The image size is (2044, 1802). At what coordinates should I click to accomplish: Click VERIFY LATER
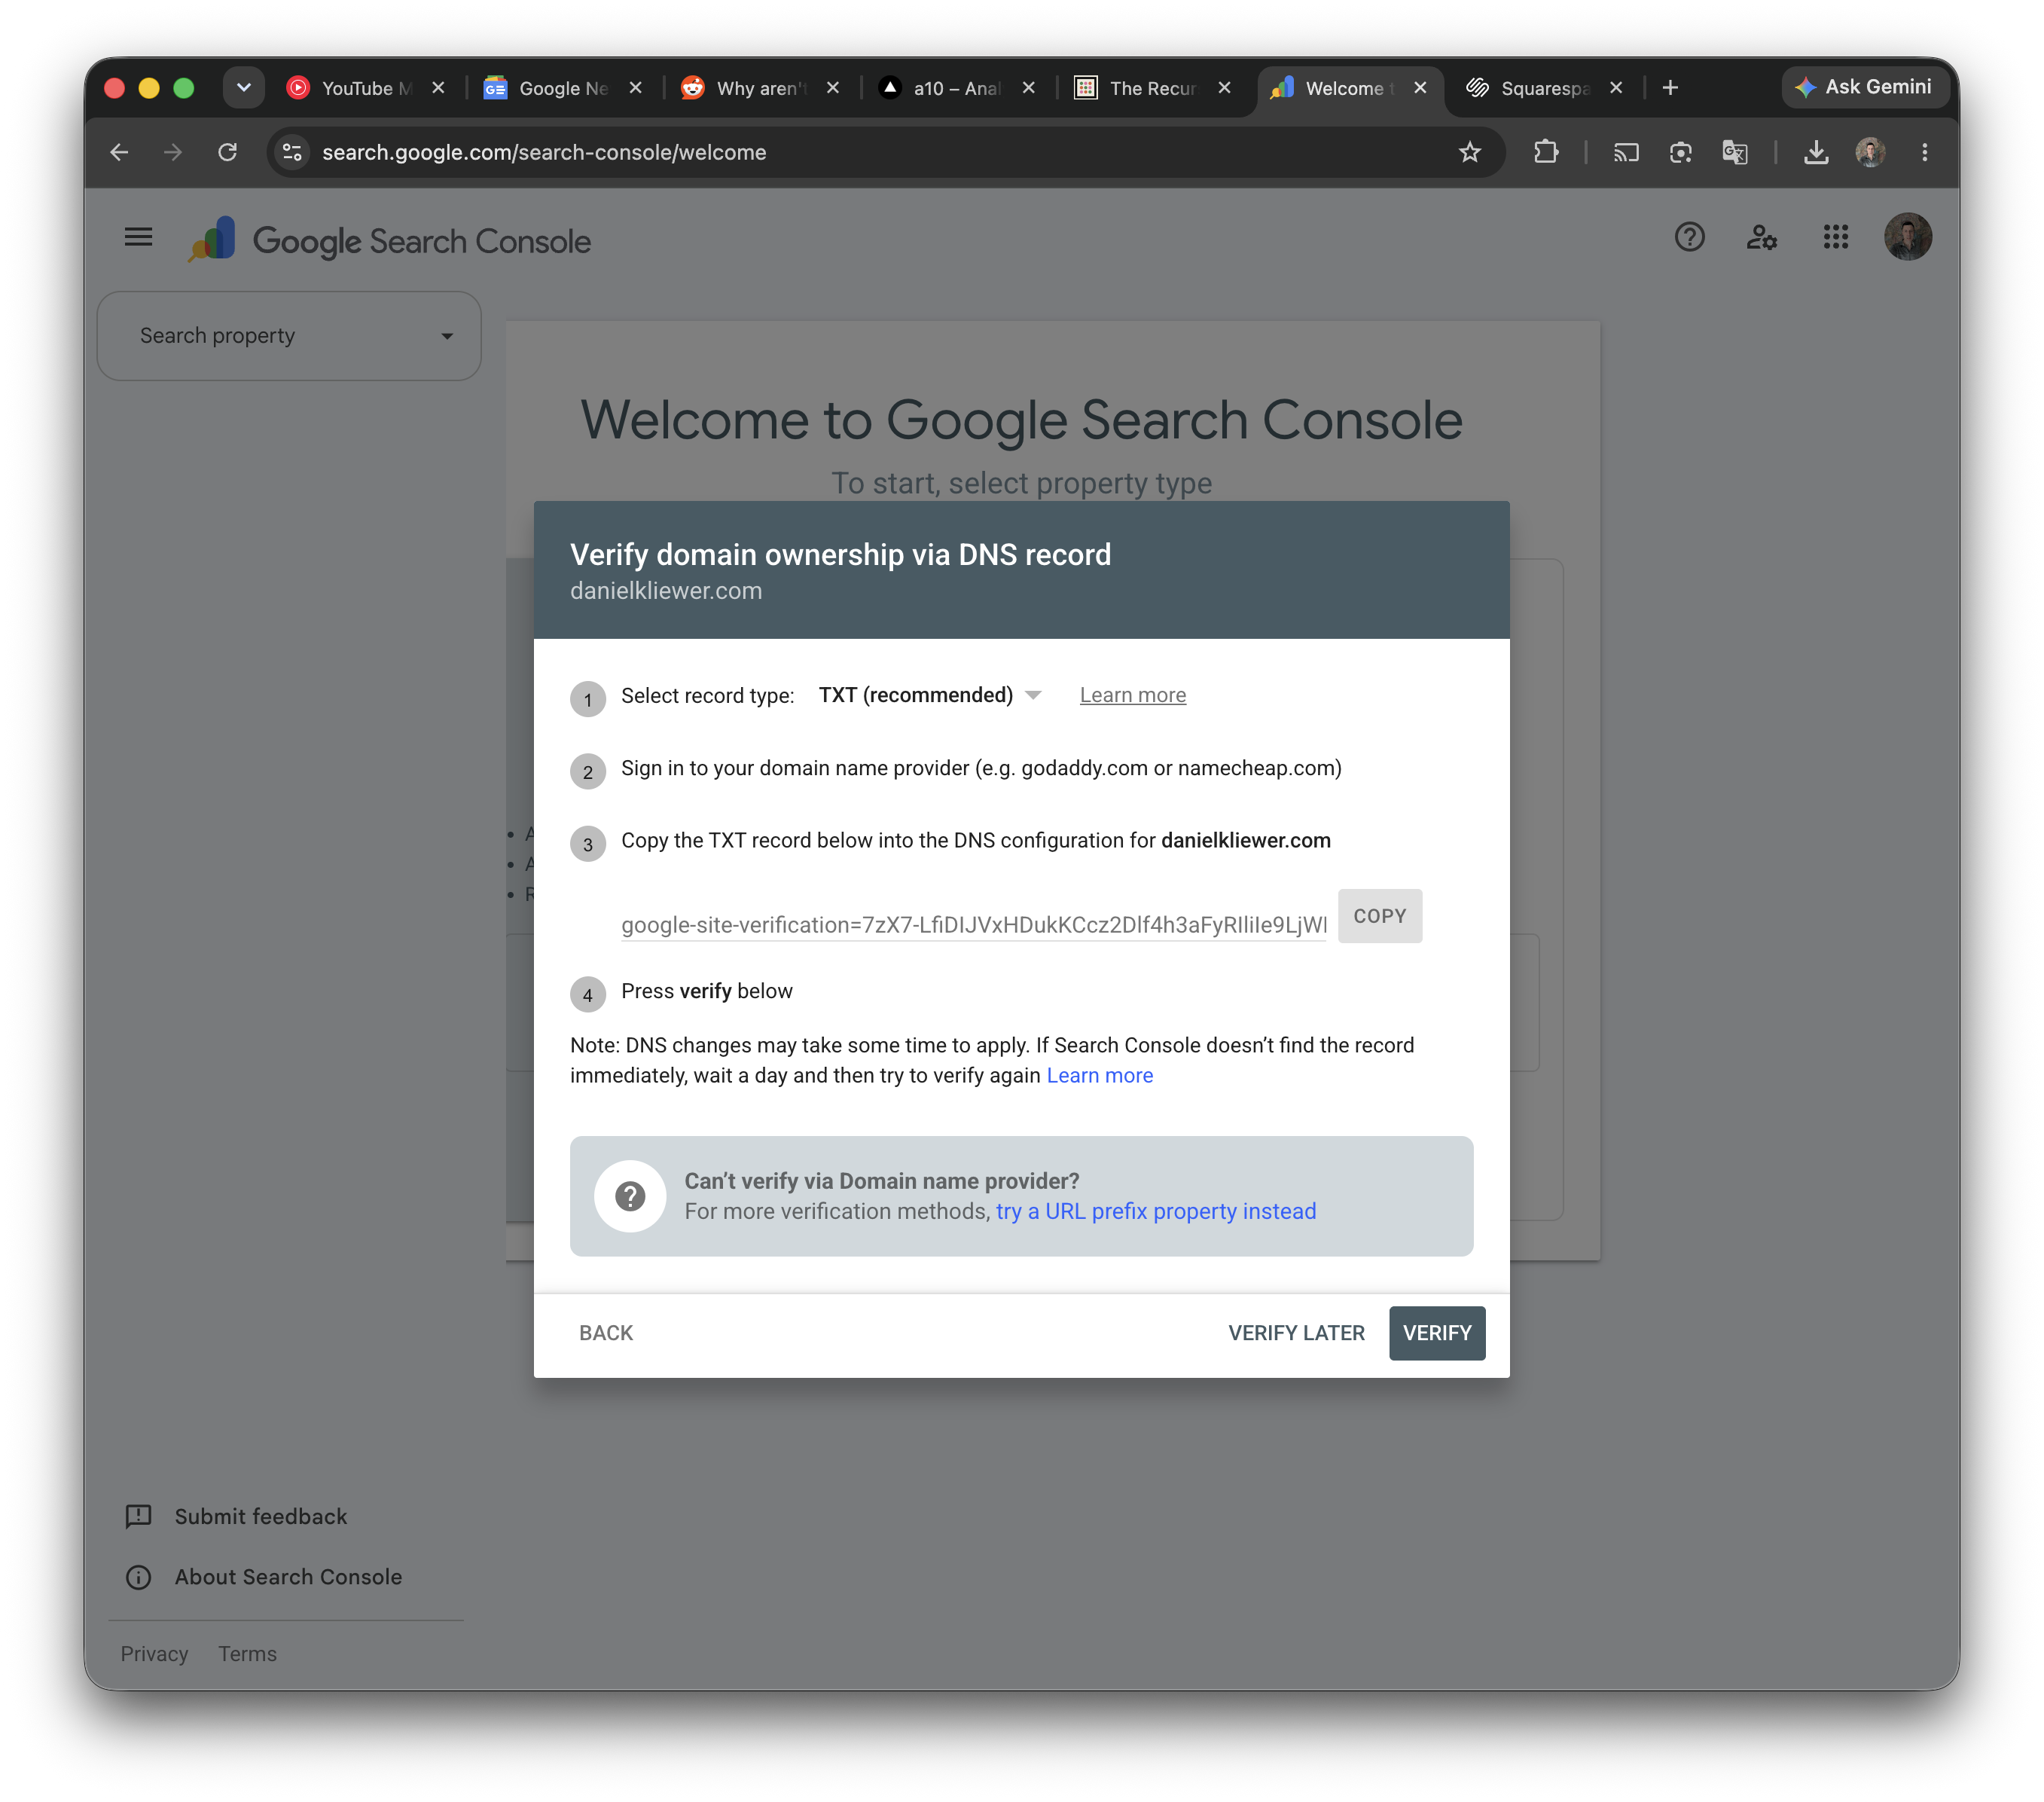1296,1332
